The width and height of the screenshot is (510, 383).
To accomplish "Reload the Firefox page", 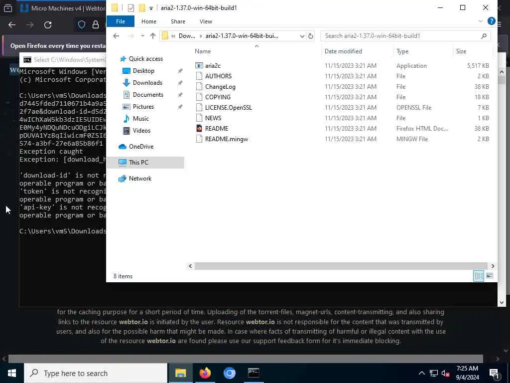I will coord(48,25).
